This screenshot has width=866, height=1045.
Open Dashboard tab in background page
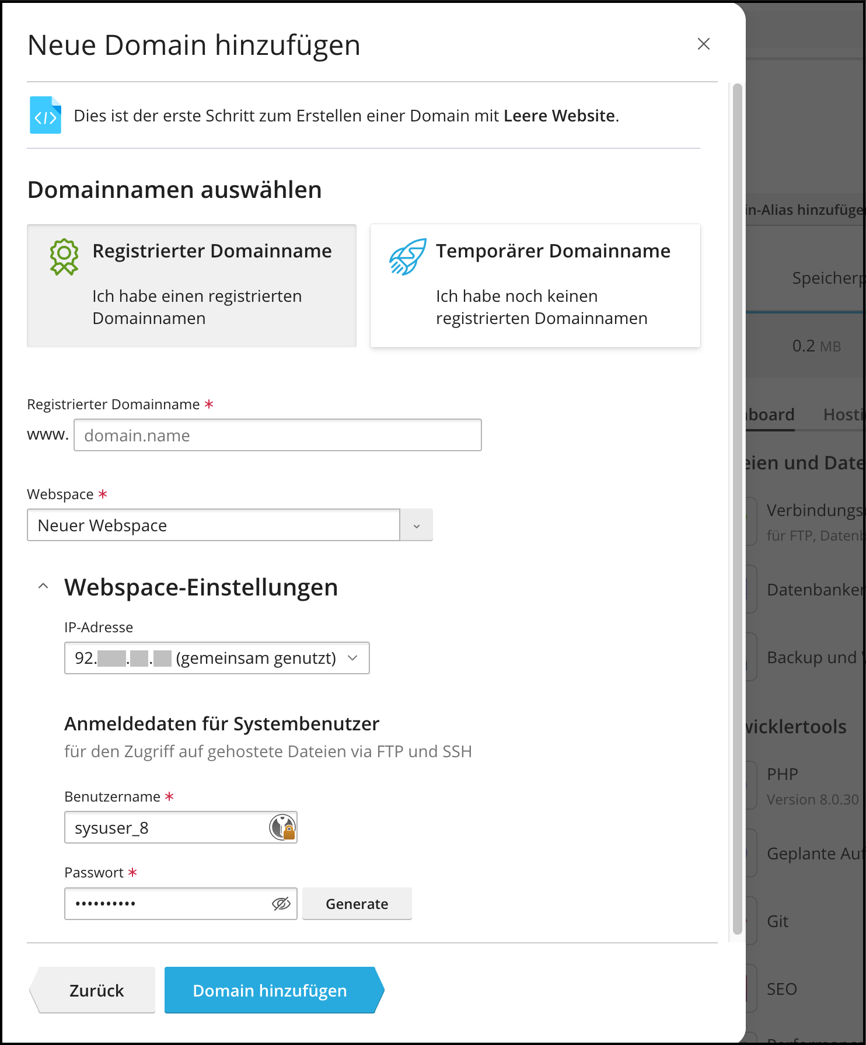click(770, 414)
